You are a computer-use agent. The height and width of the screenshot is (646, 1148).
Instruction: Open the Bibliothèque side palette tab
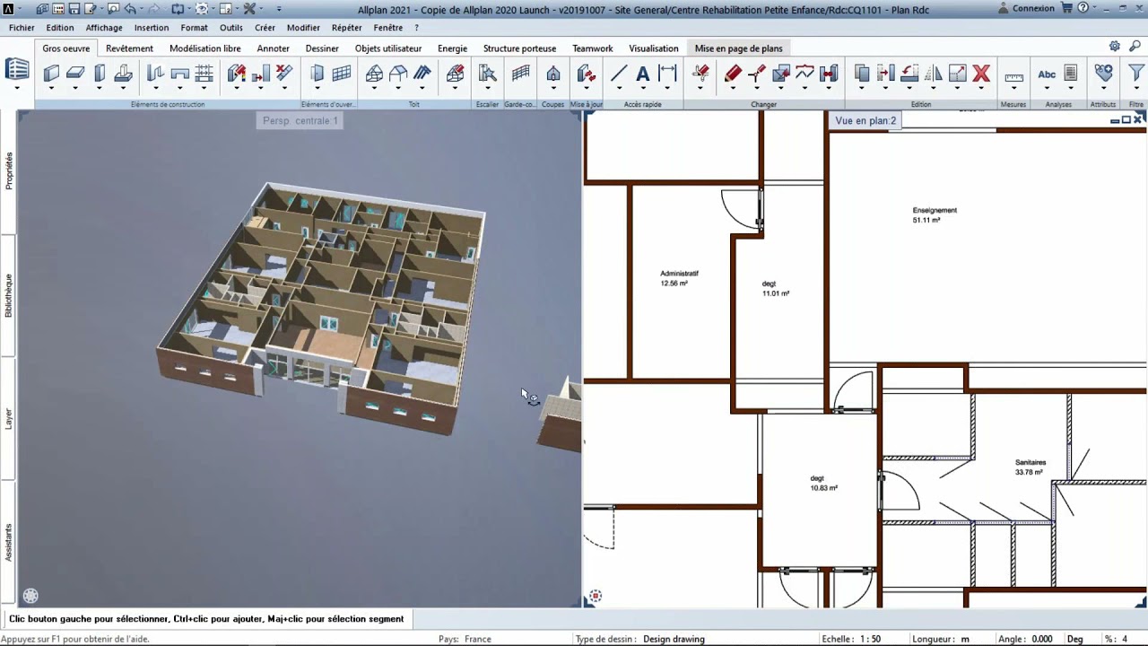[x=9, y=296]
